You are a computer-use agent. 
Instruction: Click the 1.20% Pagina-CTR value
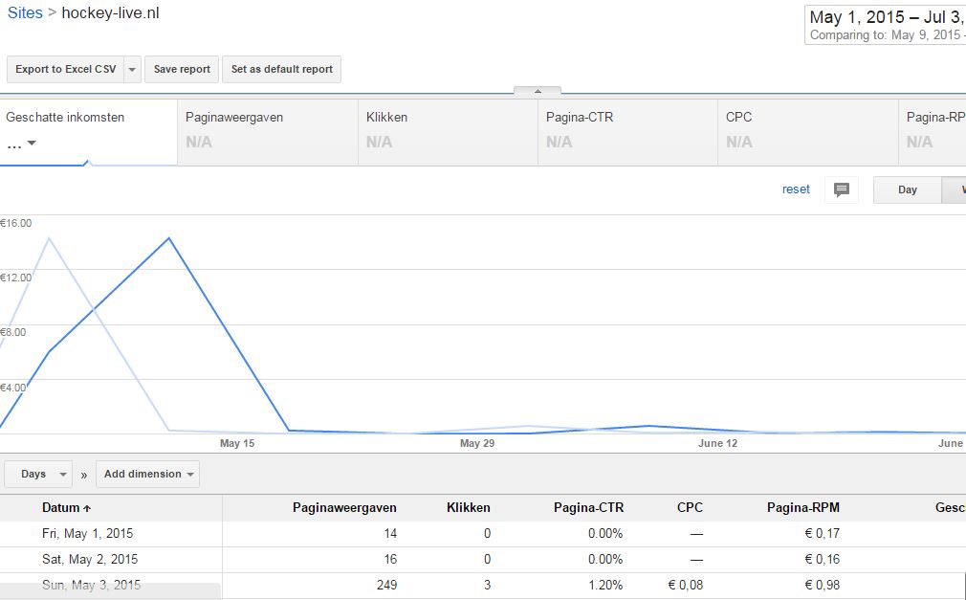605,586
